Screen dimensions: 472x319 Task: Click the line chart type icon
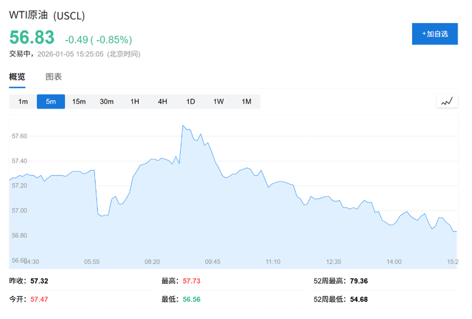pos(447,102)
